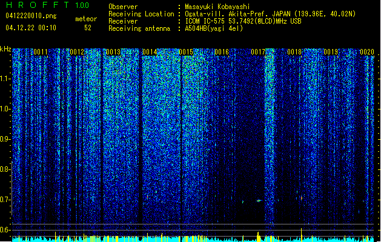Click the HROFFT title text
This screenshot has width=381, height=242.
pos(38,5)
